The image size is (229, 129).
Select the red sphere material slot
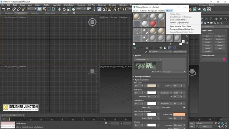153,24
